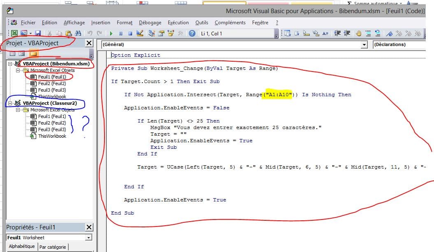Open Visual Basic Help question mark icon

coord(192,33)
